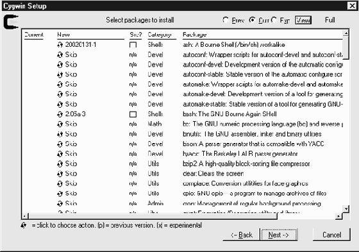Click Skip in the cron row
The height and width of the screenshot is (252, 359).
coord(71,203)
